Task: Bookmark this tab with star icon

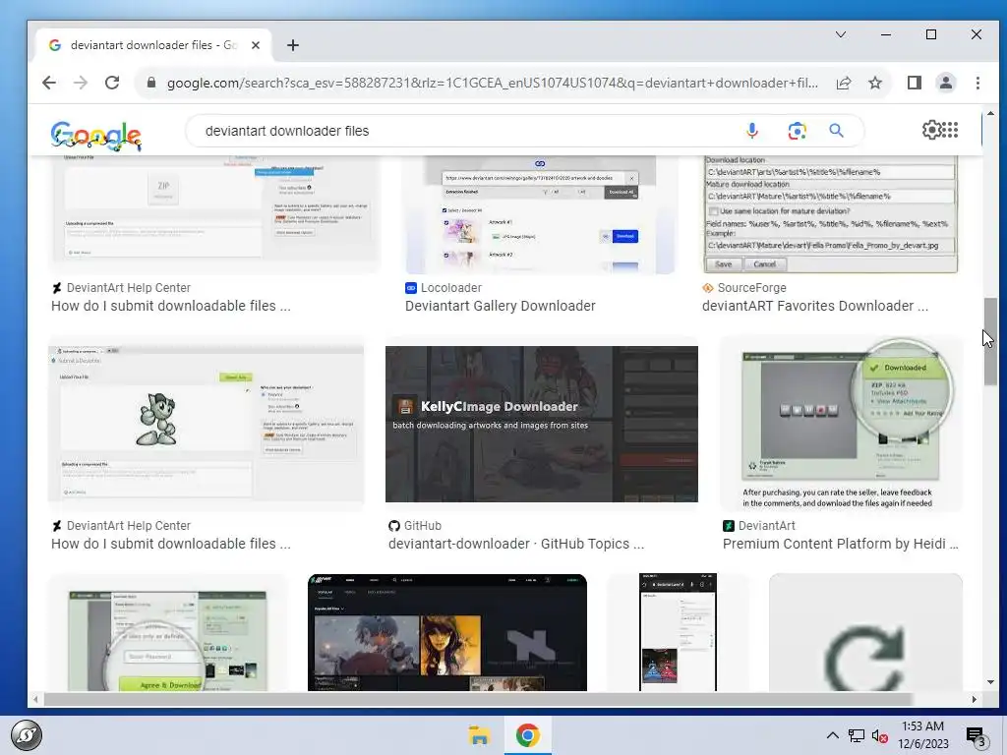Action: [874, 83]
